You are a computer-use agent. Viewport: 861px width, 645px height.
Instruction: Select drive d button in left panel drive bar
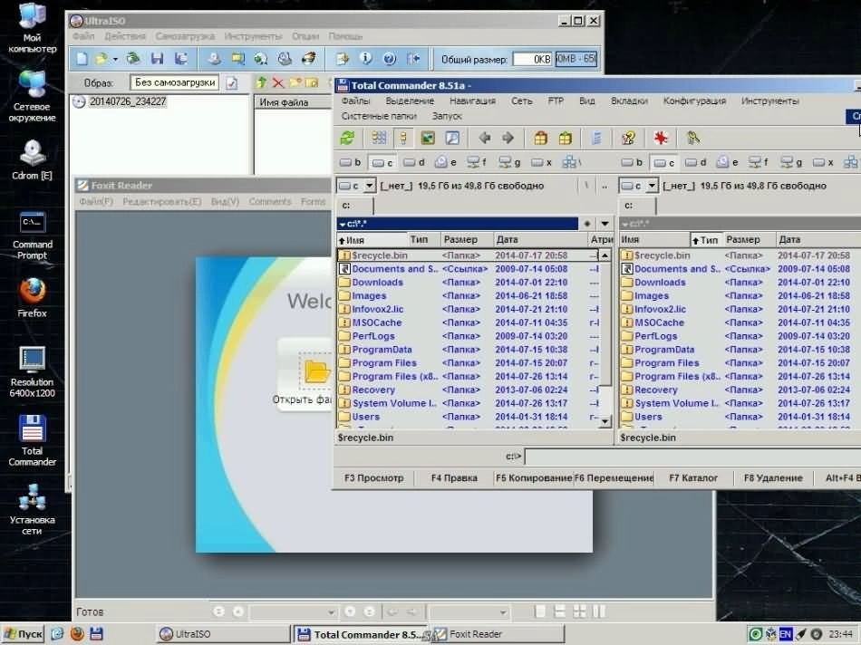point(413,162)
